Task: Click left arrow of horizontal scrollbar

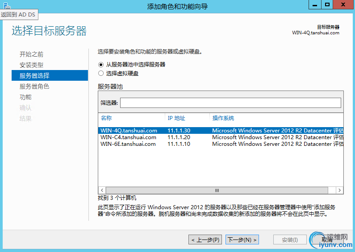Action: click(x=102, y=190)
